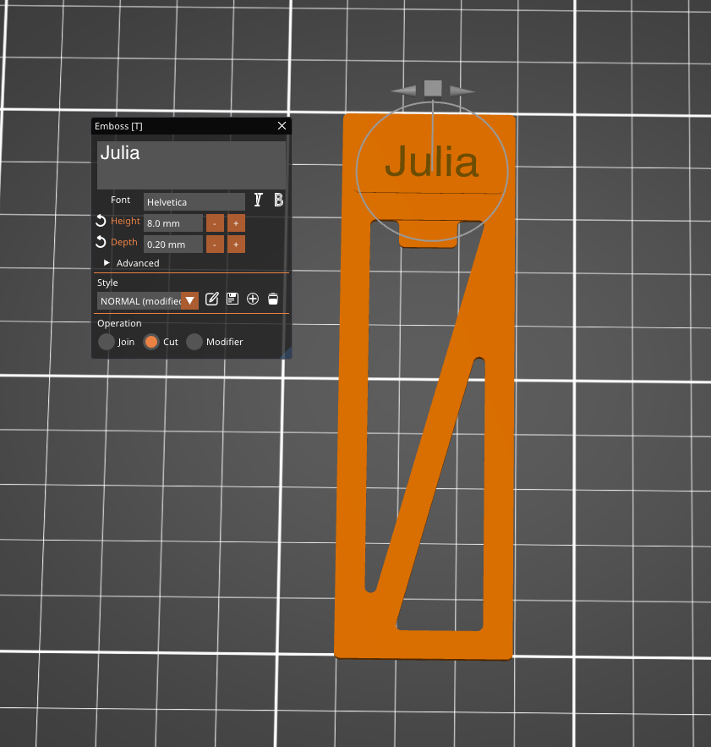Click the Depth 0.20 mm field

(x=173, y=244)
